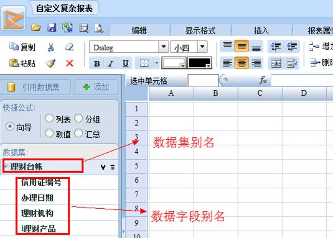
Task: Click the scissors cut icon
Action: (50, 47)
